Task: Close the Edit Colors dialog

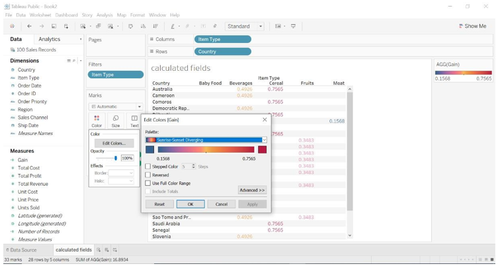Action: 265,120
